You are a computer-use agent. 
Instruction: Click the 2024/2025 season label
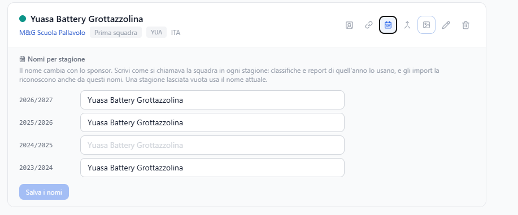coord(36,145)
